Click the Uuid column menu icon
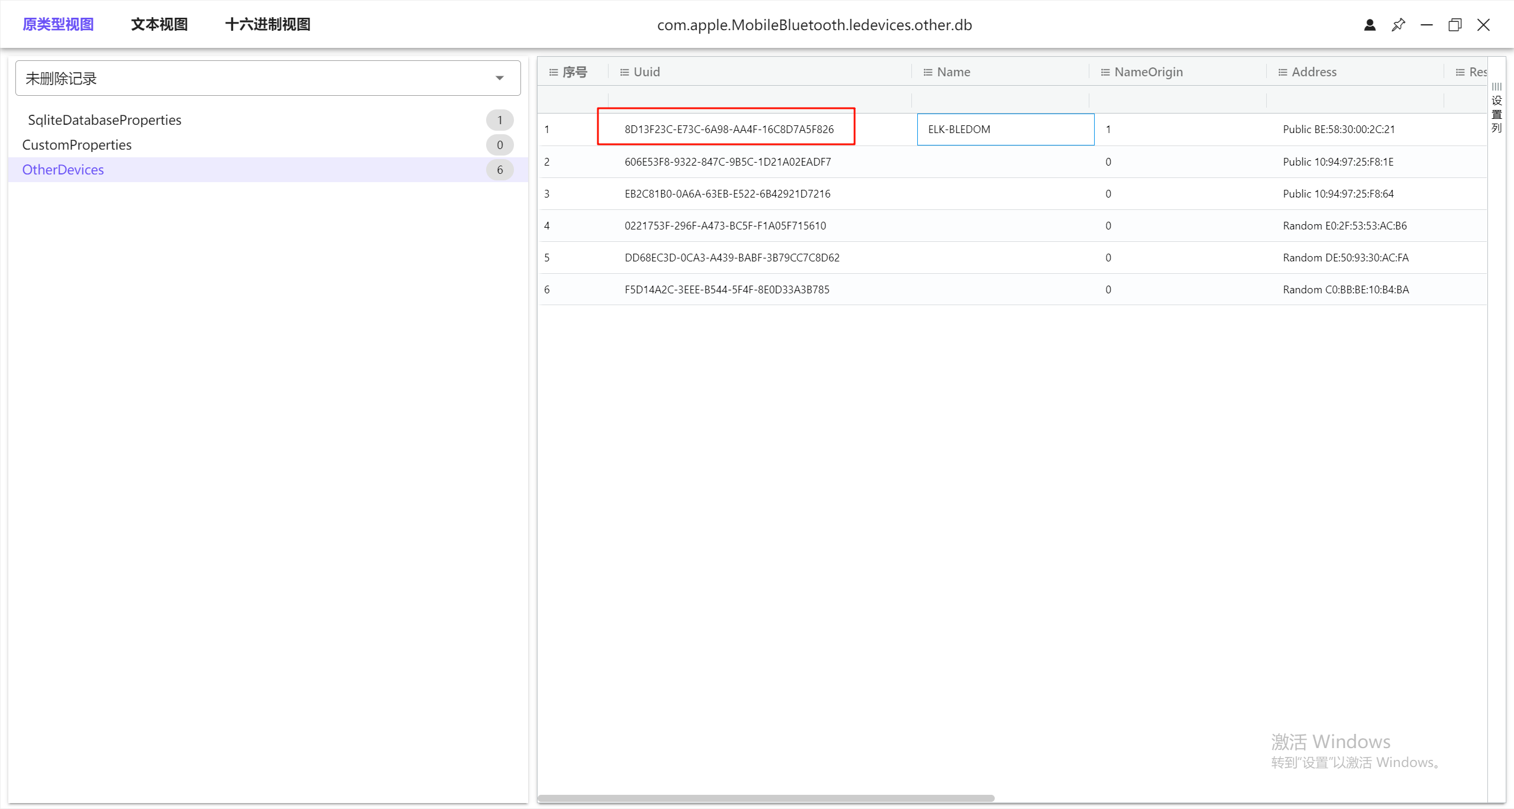1514x809 pixels. (624, 72)
